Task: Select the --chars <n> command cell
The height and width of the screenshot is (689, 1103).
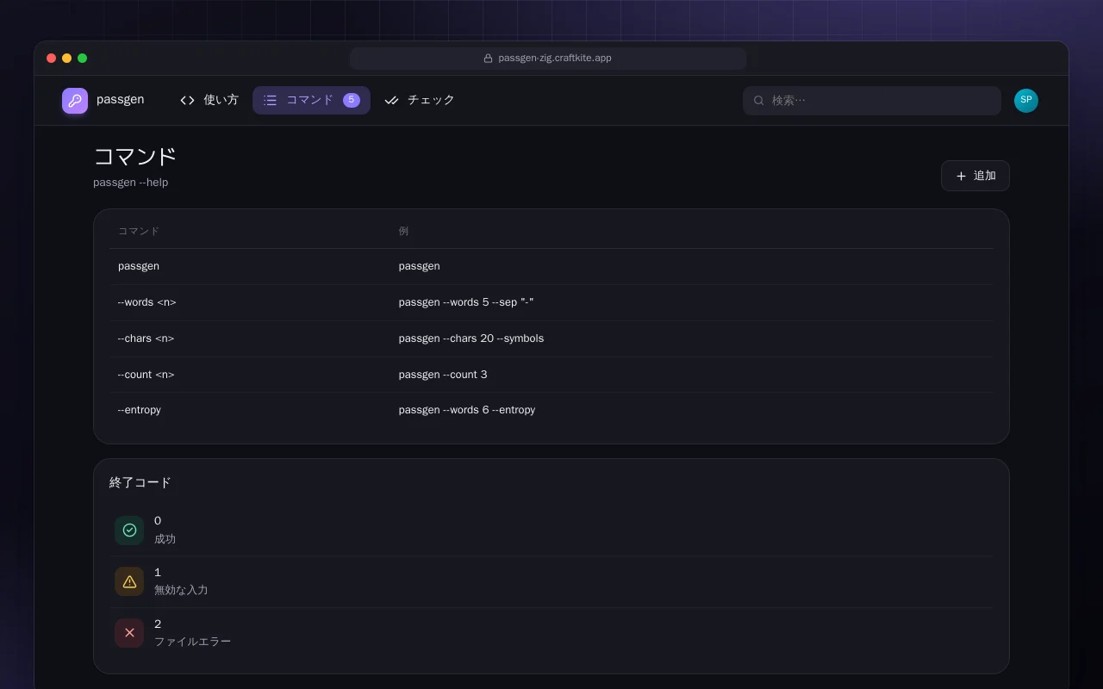Action: [146, 338]
